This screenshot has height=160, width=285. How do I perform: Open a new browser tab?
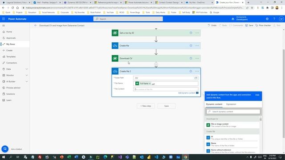[248, 3]
